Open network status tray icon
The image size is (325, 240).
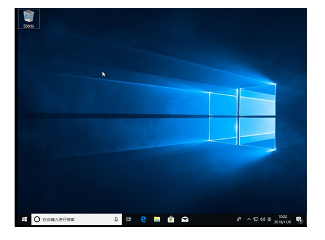pyautogui.click(x=256, y=220)
